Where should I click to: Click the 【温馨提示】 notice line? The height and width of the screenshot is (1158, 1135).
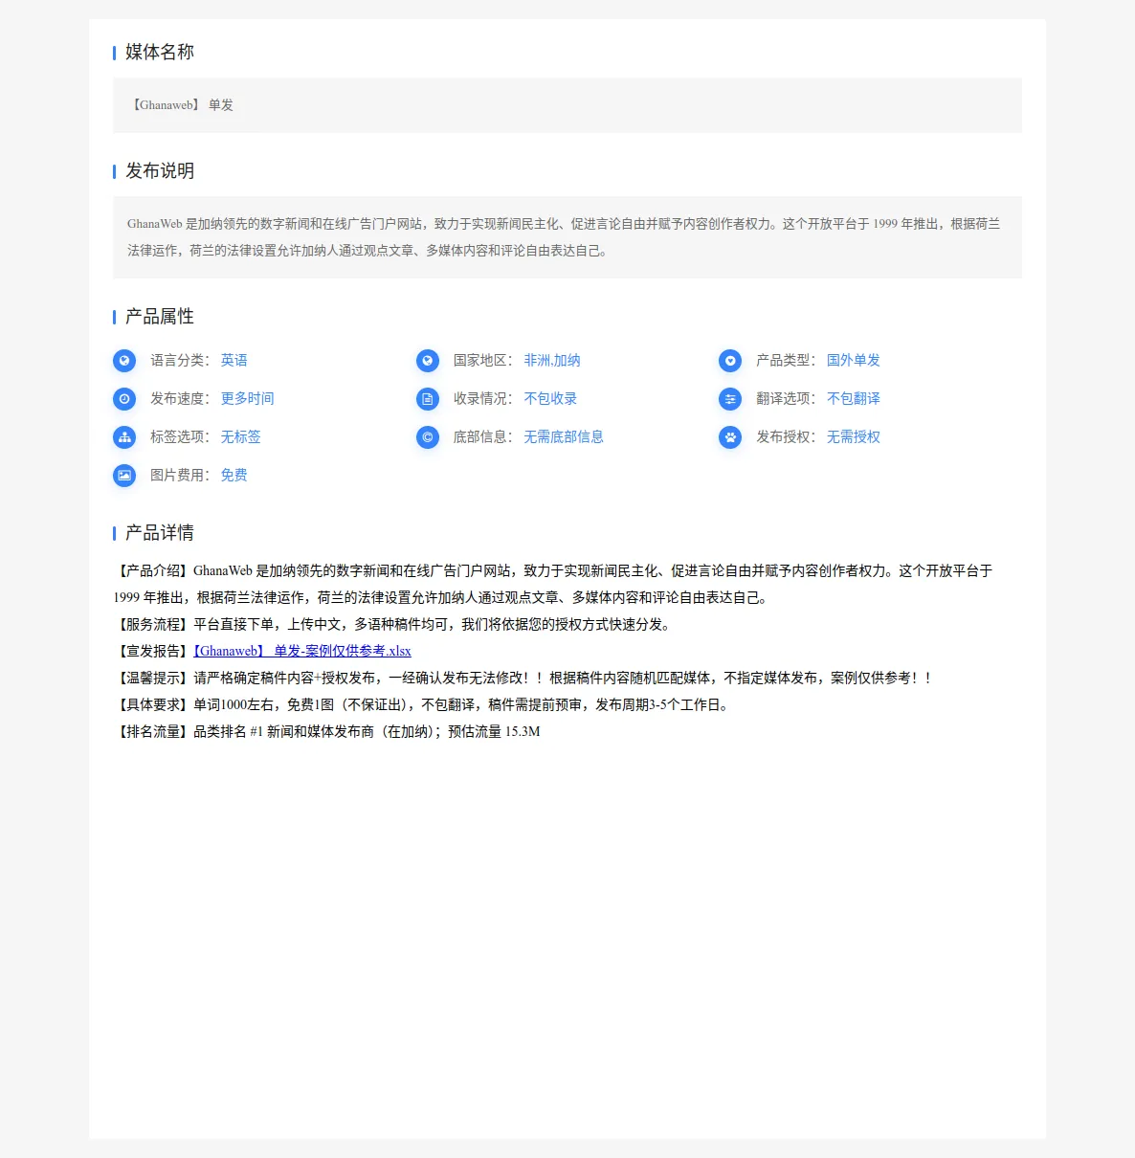click(523, 678)
